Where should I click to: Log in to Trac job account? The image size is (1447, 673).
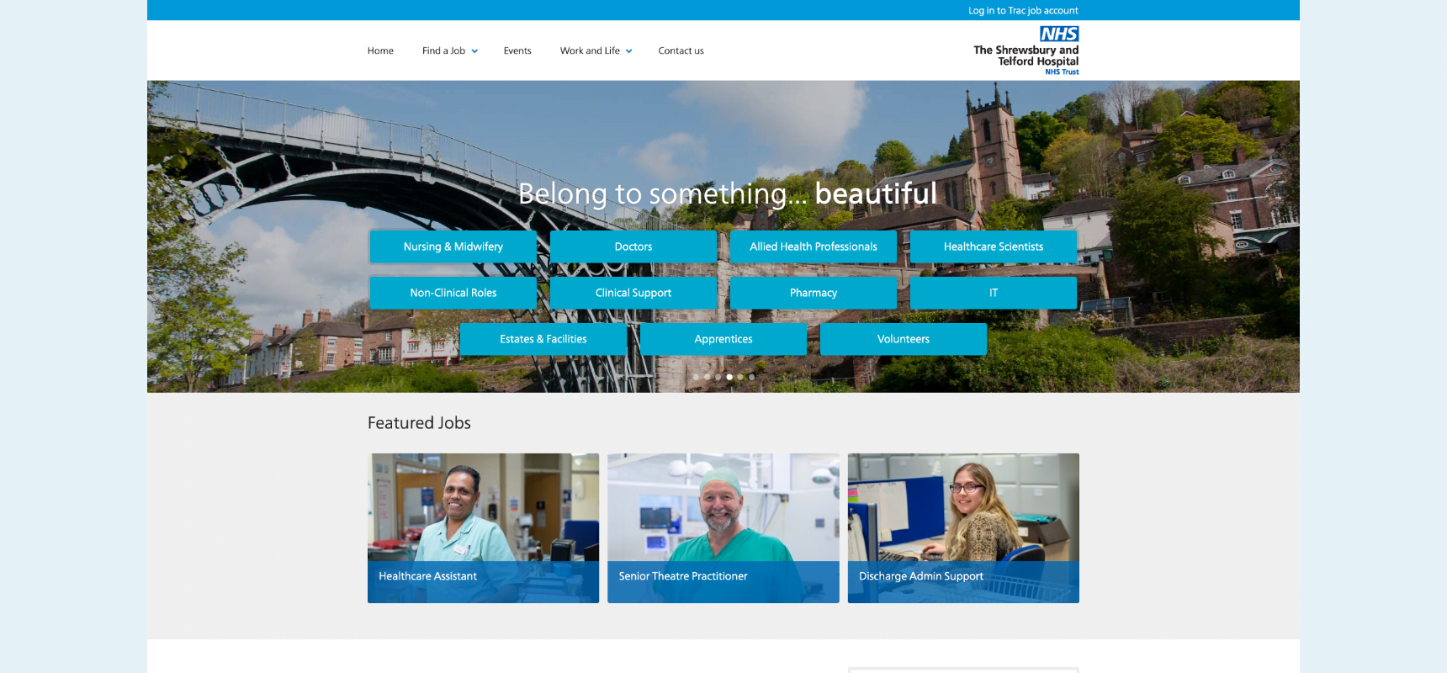1023,10
